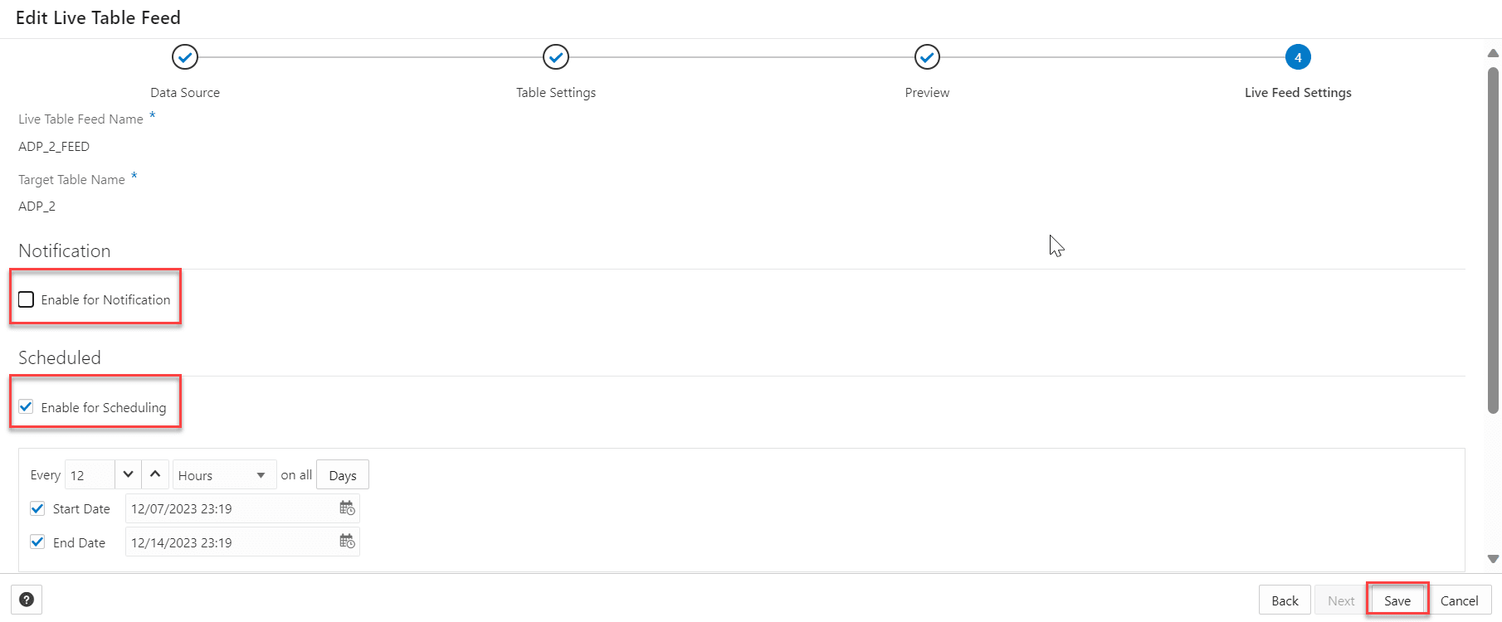Click the Table Settings checkmark icon
1502x622 pixels.
point(555,56)
